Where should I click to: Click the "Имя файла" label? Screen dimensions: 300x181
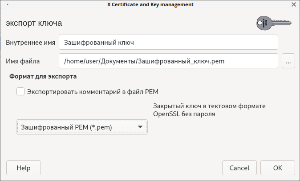point(23,61)
